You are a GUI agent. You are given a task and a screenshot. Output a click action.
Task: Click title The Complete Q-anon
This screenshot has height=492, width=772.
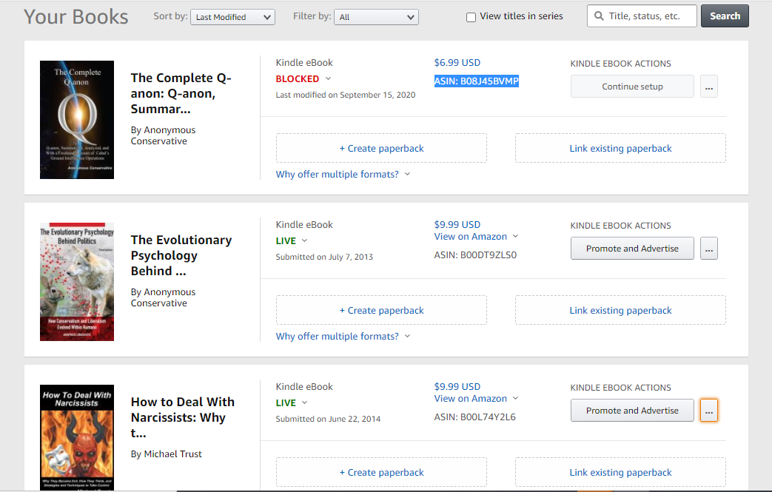[181, 93]
